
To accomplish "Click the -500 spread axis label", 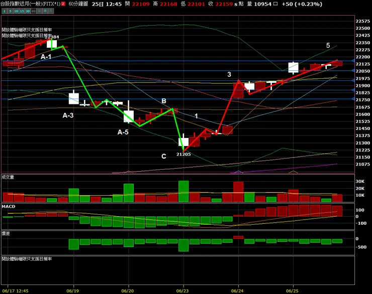I will 360,247.
